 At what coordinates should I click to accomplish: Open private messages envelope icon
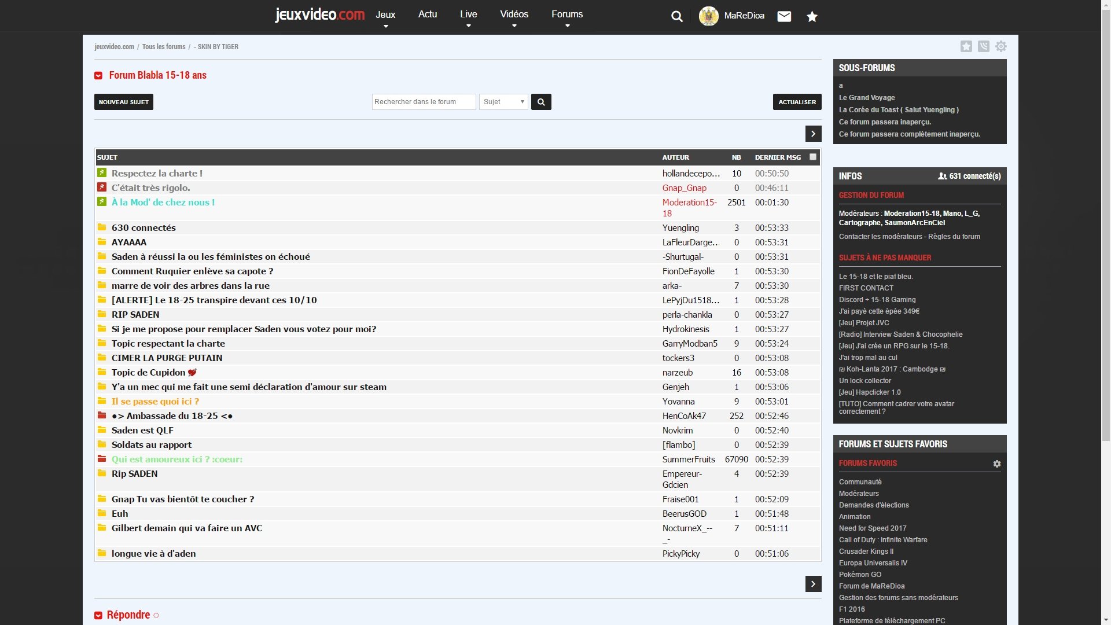(x=784, y=16)
